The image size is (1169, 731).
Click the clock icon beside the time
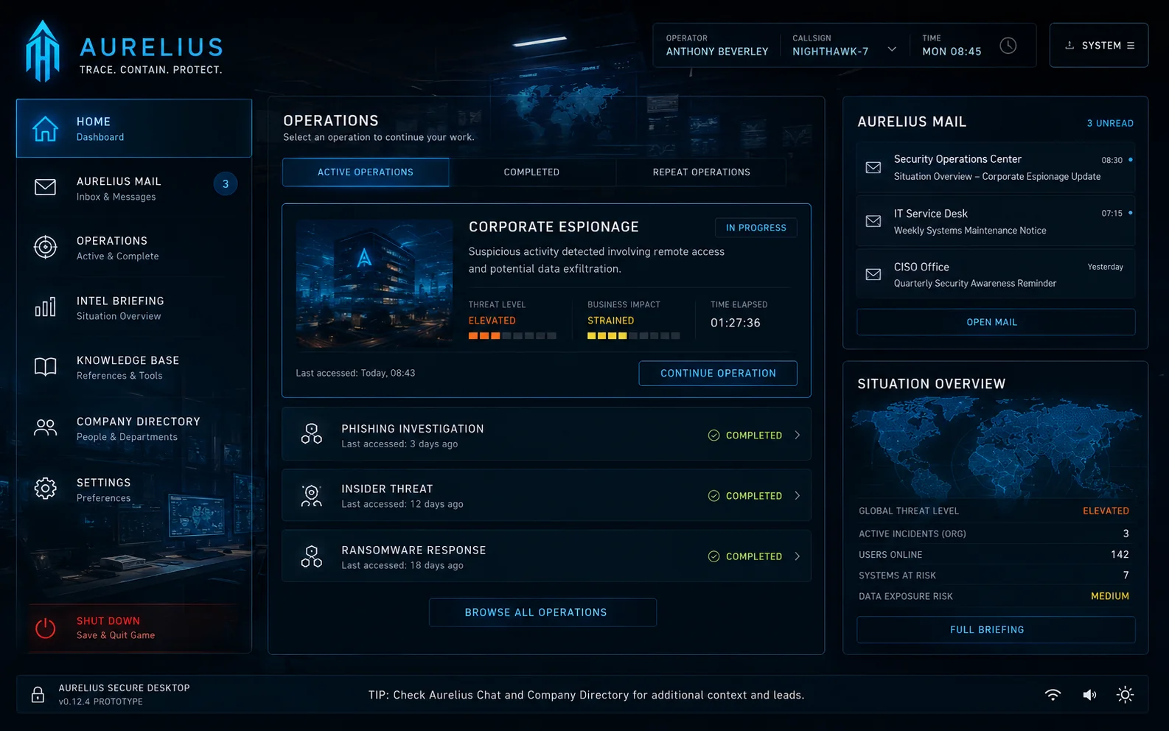point(1008,46)
